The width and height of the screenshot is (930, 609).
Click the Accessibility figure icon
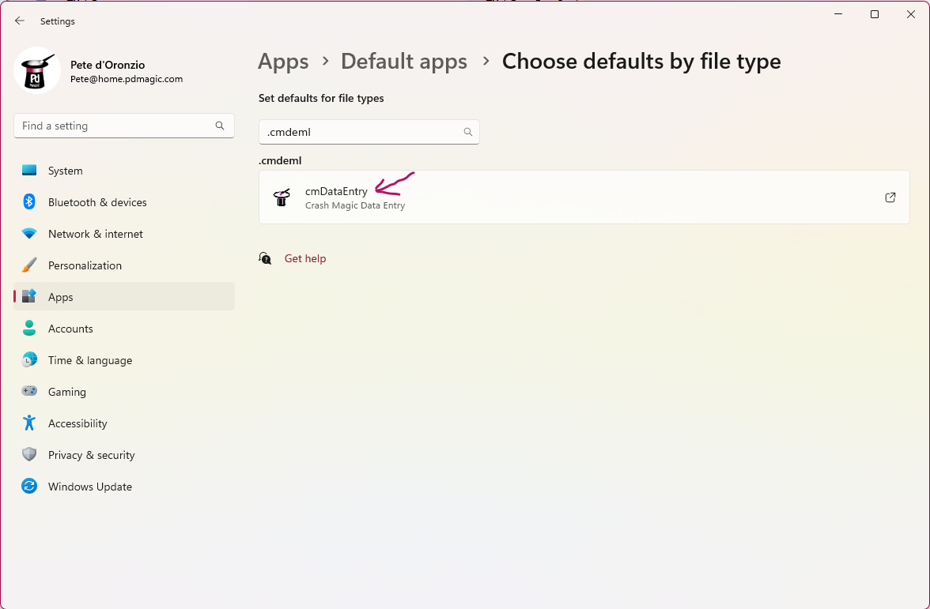pyautogui.click(x=29, y=423)
